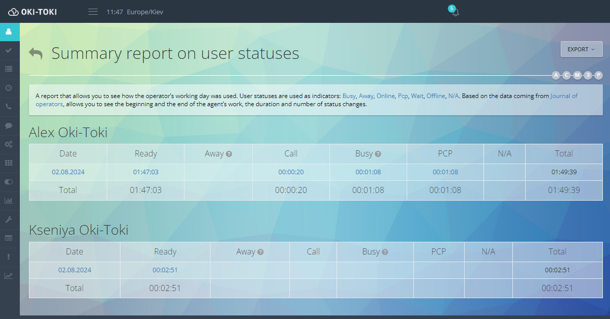The width and height of the screenshot is (610, 319).
Task: Select the circular 'A' filter button
Action: 556,75
